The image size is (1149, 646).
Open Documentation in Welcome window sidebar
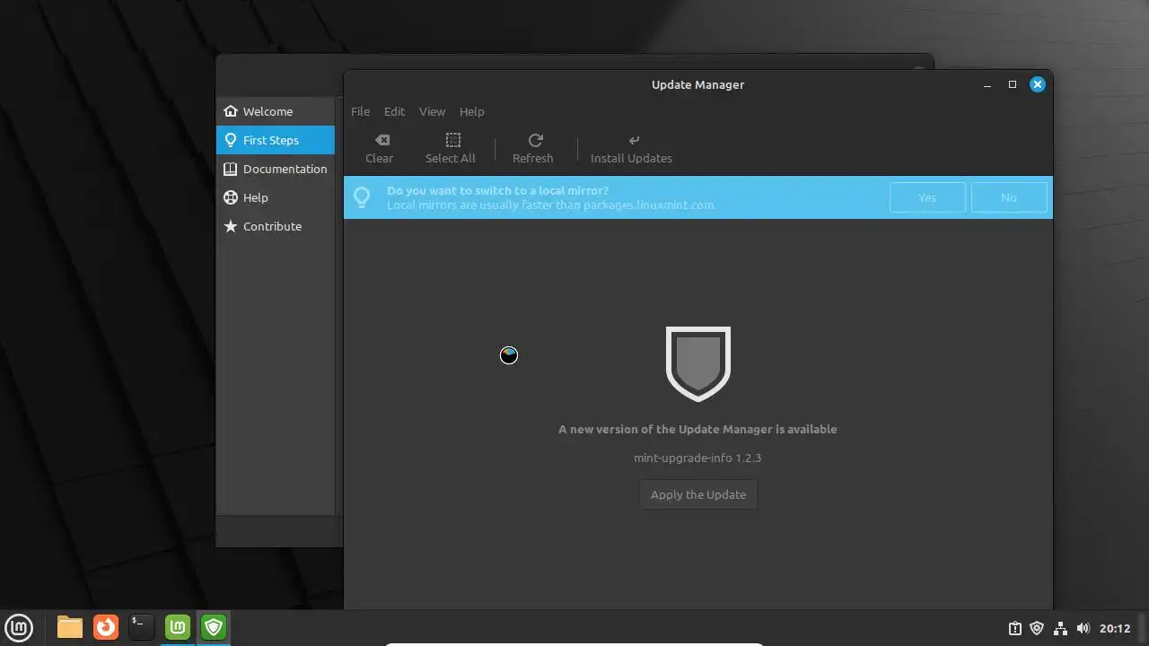click(275, 169)
